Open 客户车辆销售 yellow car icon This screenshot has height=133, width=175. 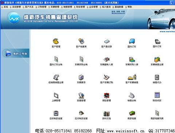point(132,77)
